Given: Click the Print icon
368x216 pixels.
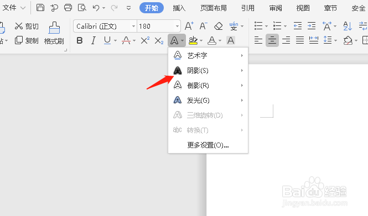Looking at the screenshot, I should pos(68,8).
